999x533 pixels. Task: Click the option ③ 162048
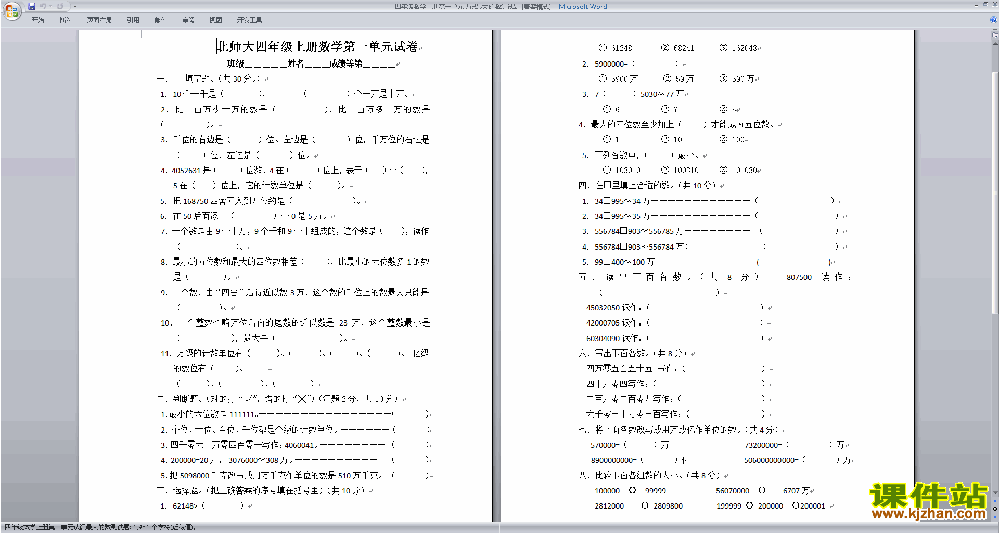pos(738,48)
